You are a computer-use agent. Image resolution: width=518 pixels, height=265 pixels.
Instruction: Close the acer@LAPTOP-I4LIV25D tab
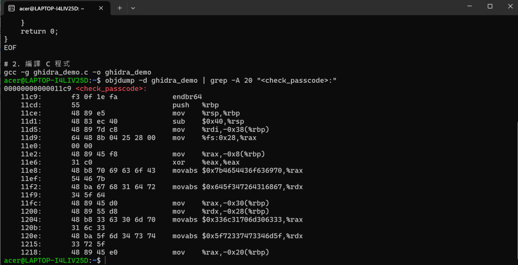(101, 8)
